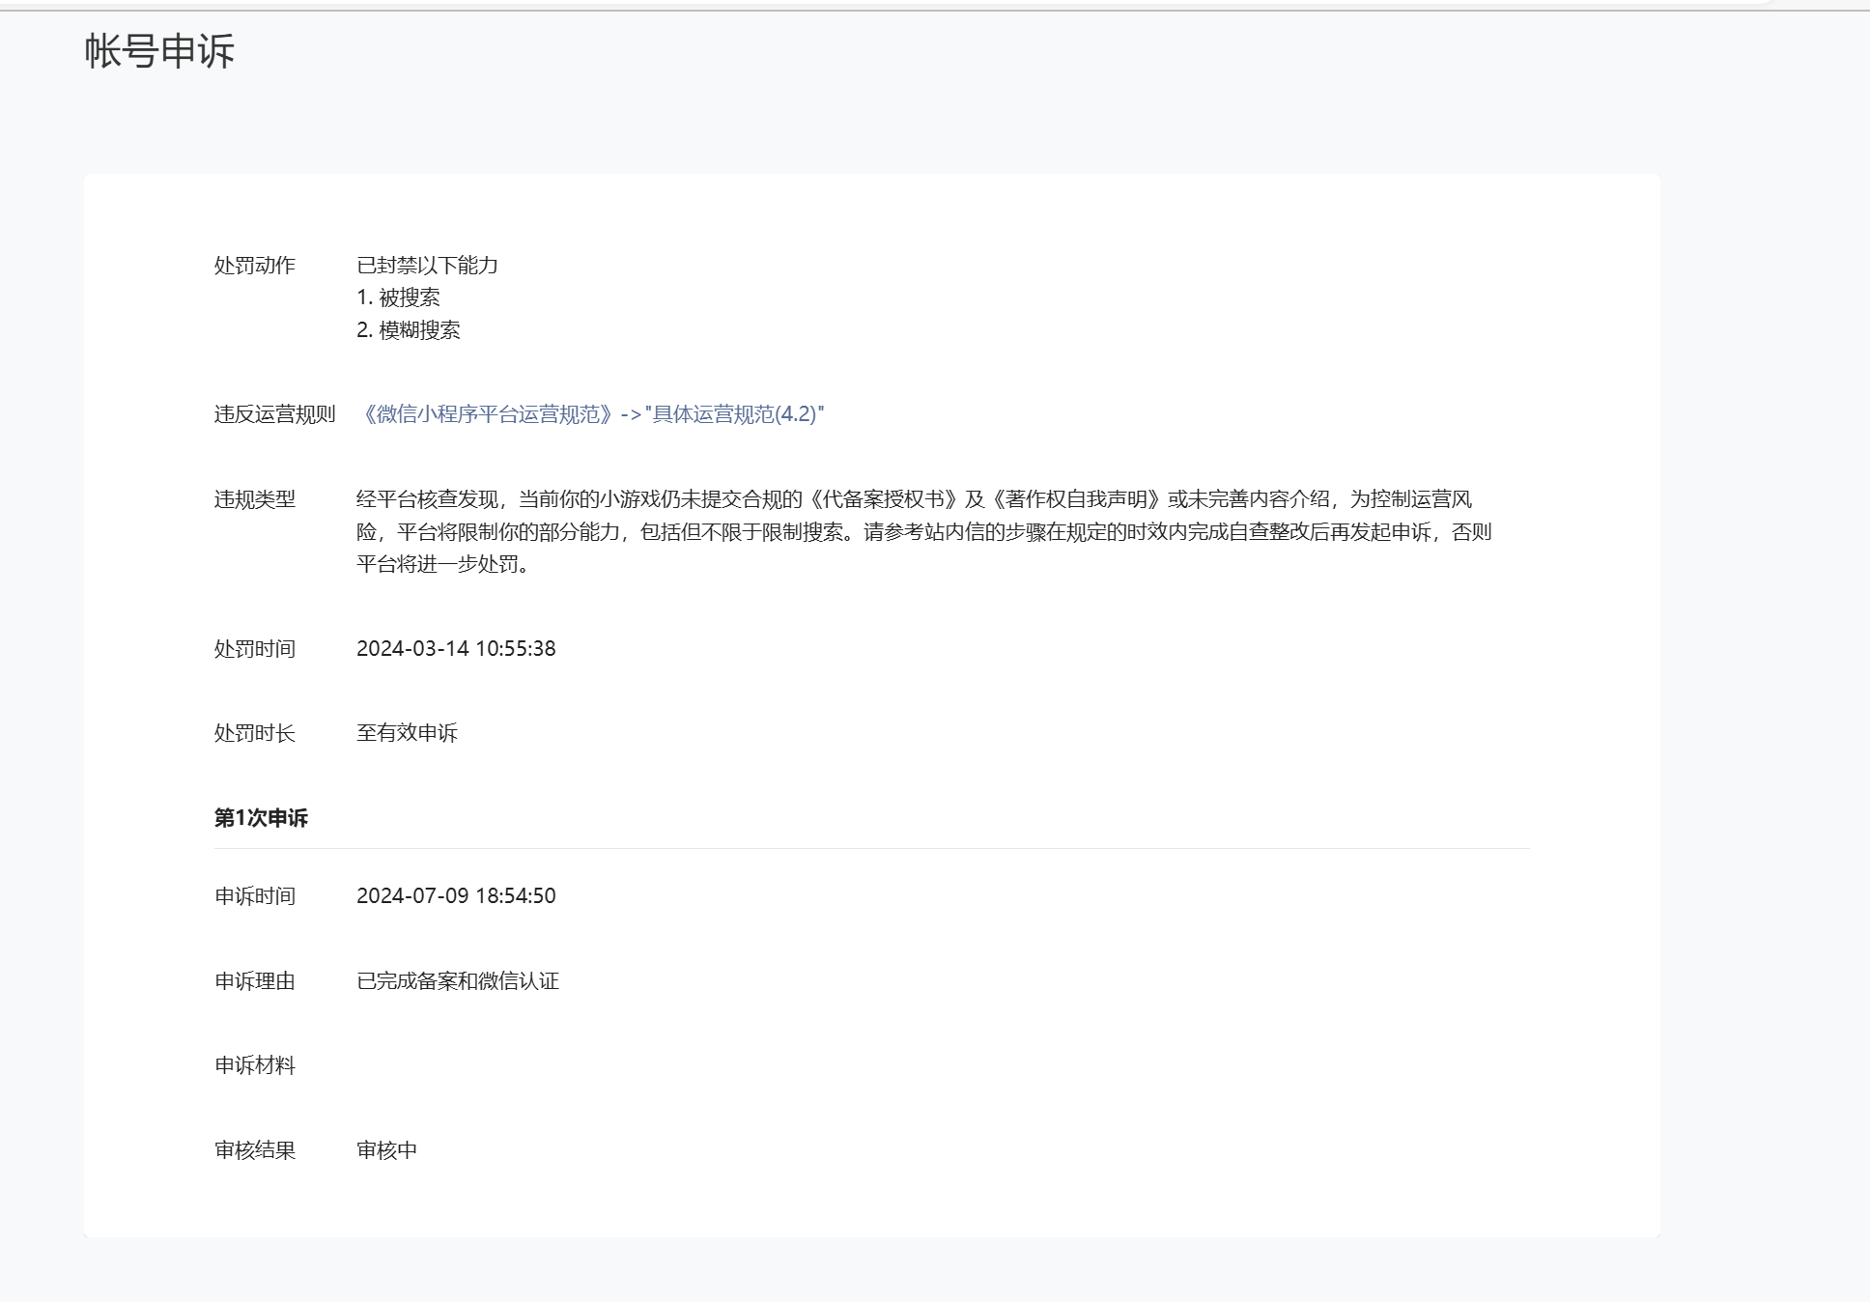Click the 审核中 review status
Viewport: 1870px width, 1302px height.
click(x=386, y=1150)
